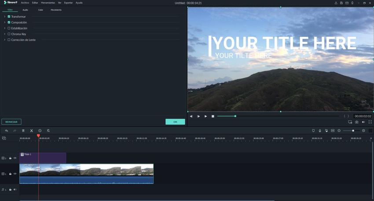
Task: Click the OK button
Action: [x=175, y=122]
